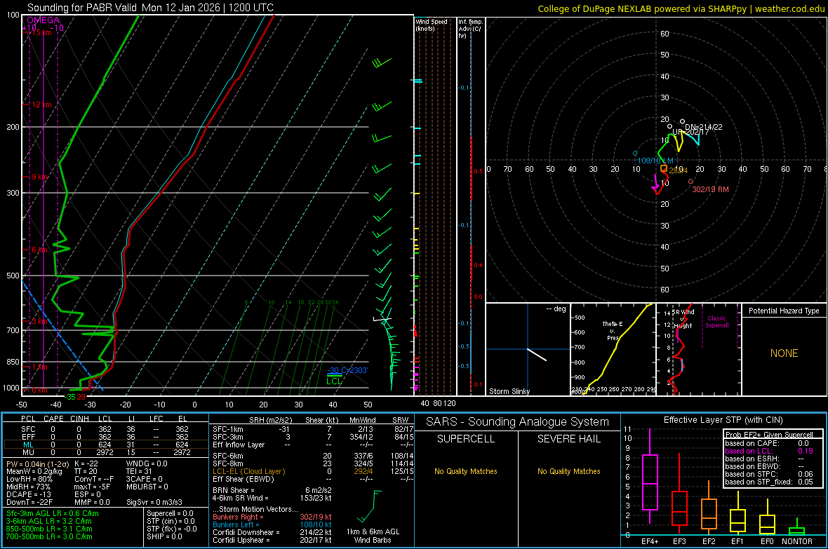Viewport: 828px width, 549px height.
Task: Select the MU parcel row
Action: [x=104, y=452]
